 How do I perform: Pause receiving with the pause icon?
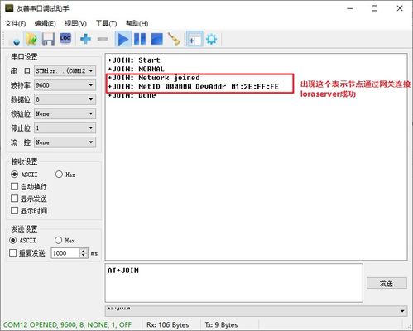coord(140,39)
